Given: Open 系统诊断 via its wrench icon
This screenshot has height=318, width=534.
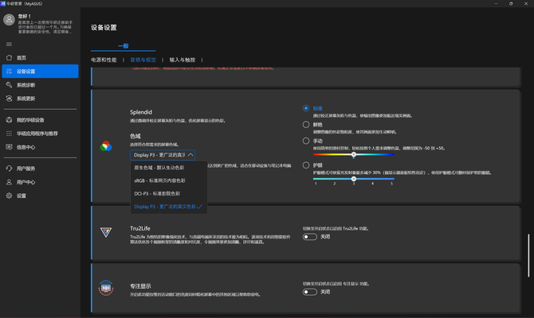Looking at the screenshot, I should 10,85.
